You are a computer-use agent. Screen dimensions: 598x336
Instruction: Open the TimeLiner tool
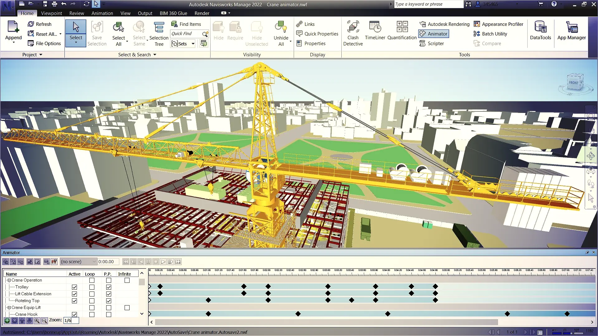(375, 30)
